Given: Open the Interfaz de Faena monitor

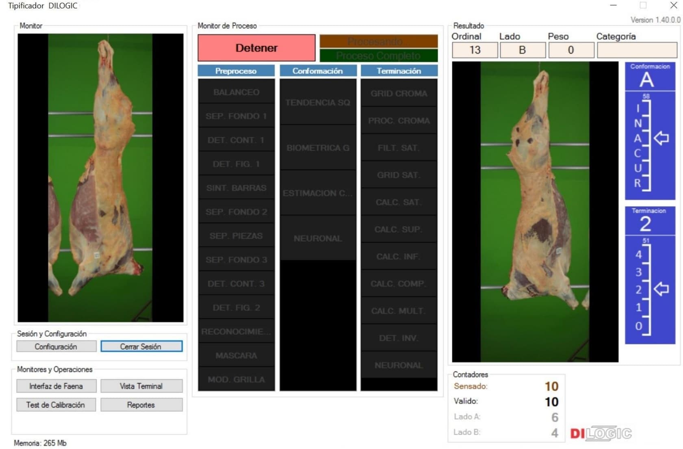Looking at the screenshot, I should coord(56,386).
